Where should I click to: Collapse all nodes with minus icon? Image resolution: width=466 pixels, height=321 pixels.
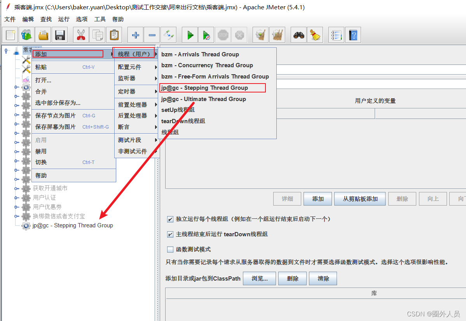152,35
